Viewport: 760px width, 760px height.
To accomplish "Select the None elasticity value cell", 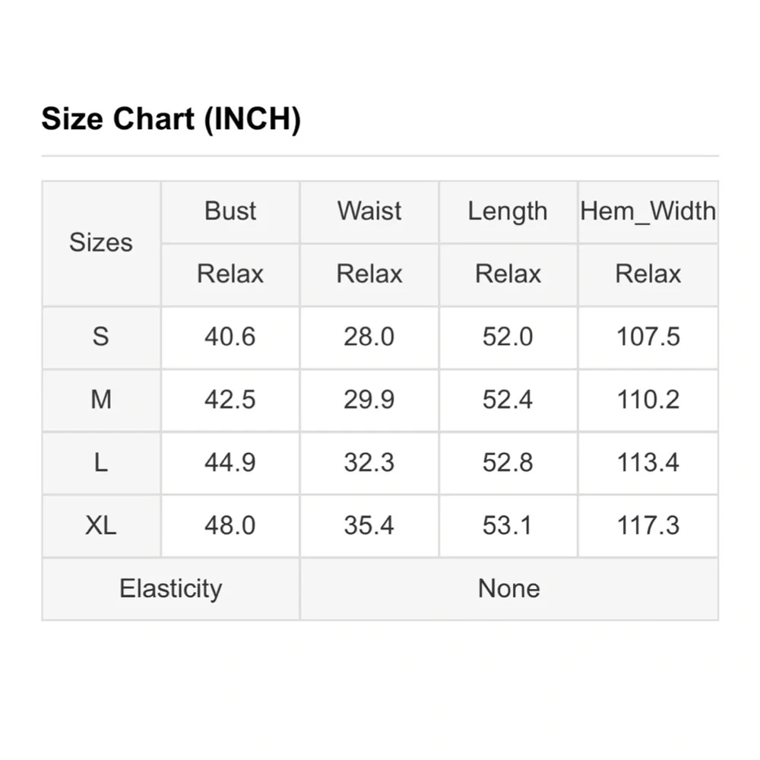I will pos(508,588).
